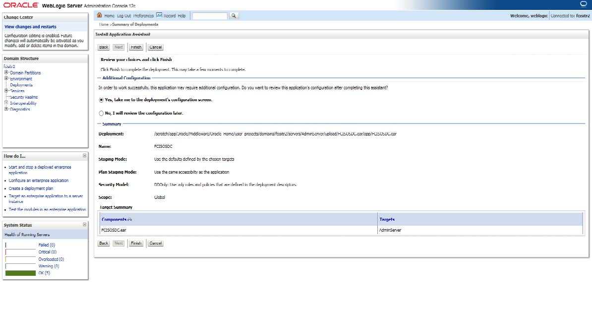
Task: Click the Diagnostics tree label
Action: [20, 110]
